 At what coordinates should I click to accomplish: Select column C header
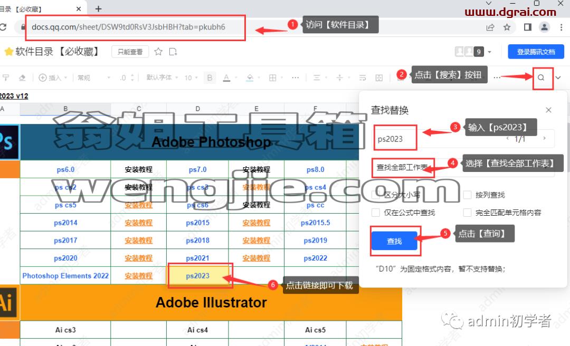point(139,109)
